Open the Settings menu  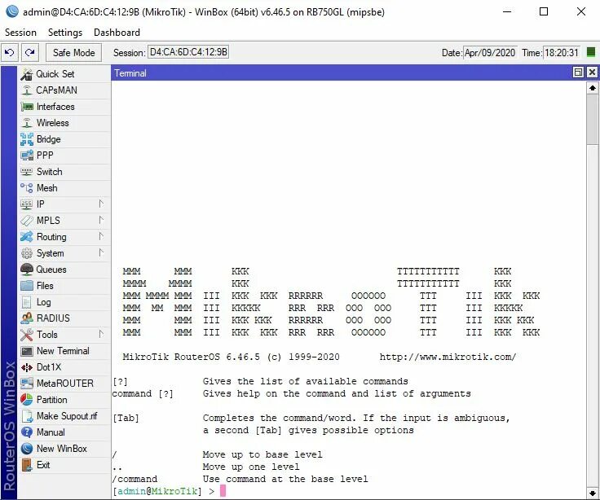click(65, 33)
